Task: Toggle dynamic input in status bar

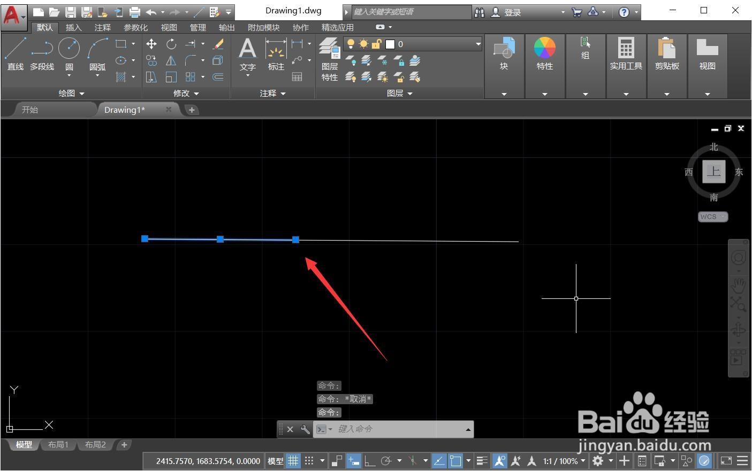Action: pos(353,461)
